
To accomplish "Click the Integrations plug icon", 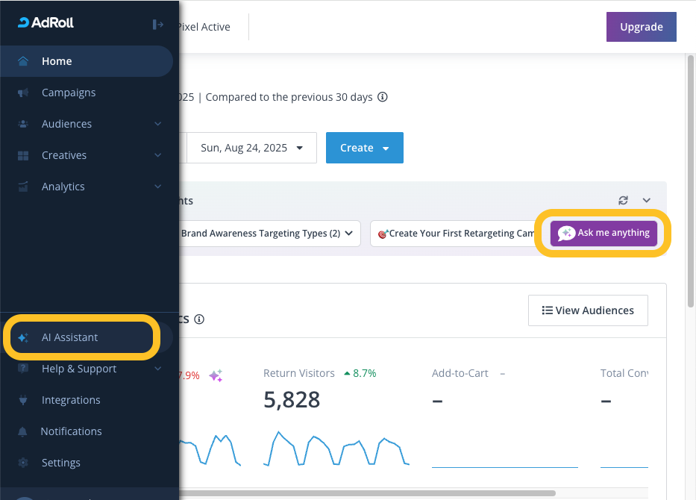I will [x=23, y=400].
